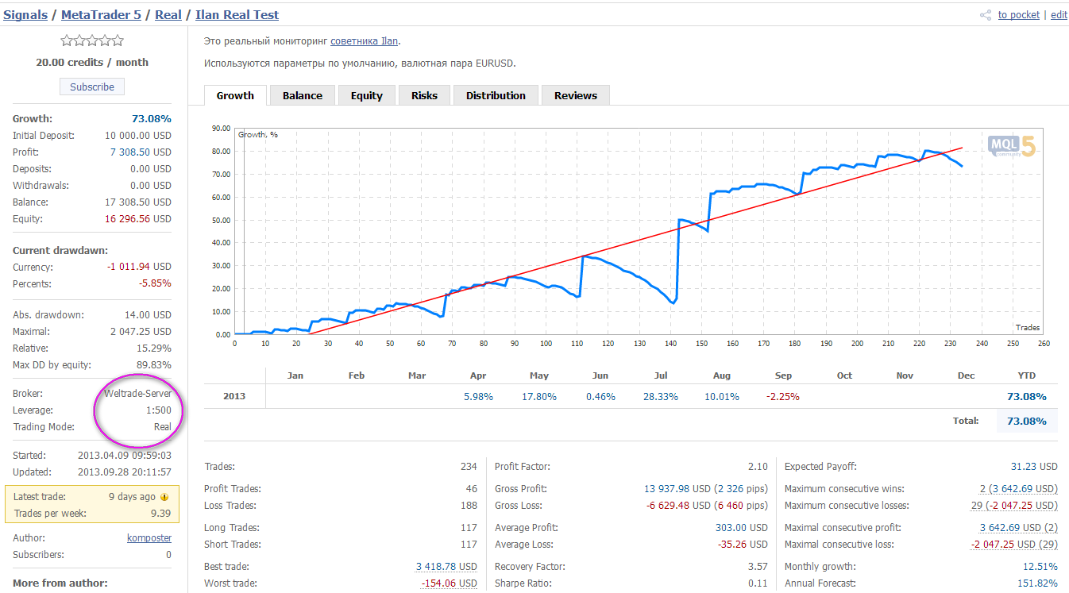The image size is (1069, 593).
Task: Click July growth cell '28.33%'
Action: pos(662,397)
